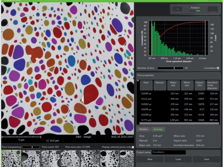223x167 pixels.
Task: Click the corner badge on the fifth thumbnail
Action: coord(97,153)
